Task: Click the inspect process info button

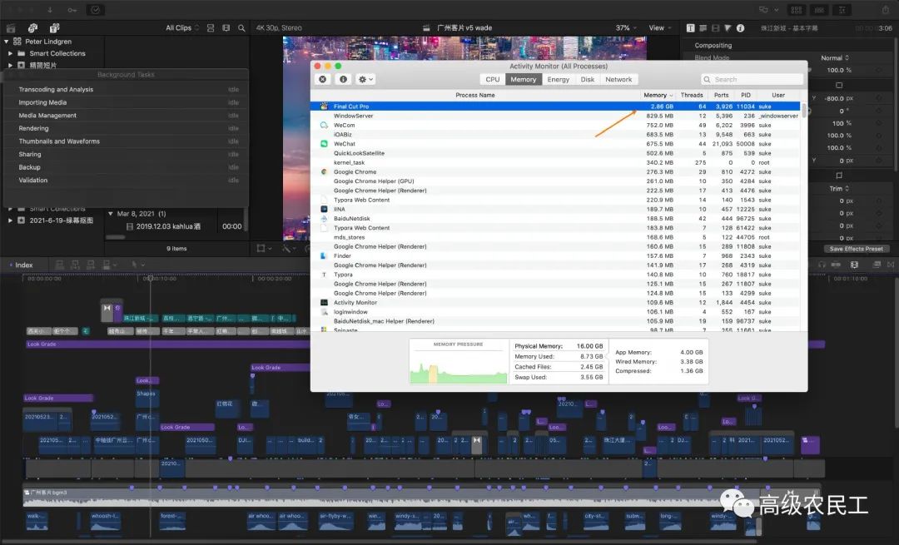Action: pyautogui.click(x=343, y=80)
